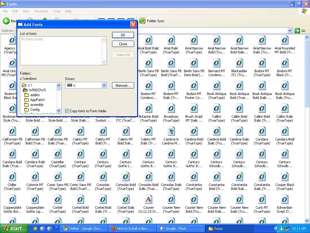The height and width of the screenshot is (233, 310).
Task: Open the Edit menu
Action: [x=15, y=11]
